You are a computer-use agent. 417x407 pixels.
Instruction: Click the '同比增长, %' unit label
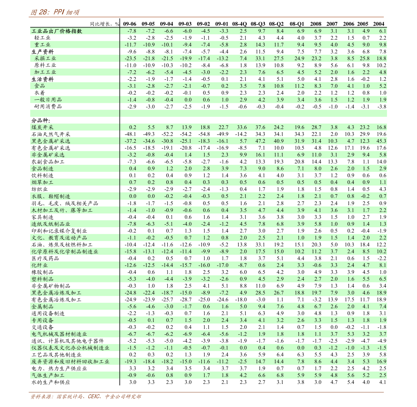(x=105, y=24)
